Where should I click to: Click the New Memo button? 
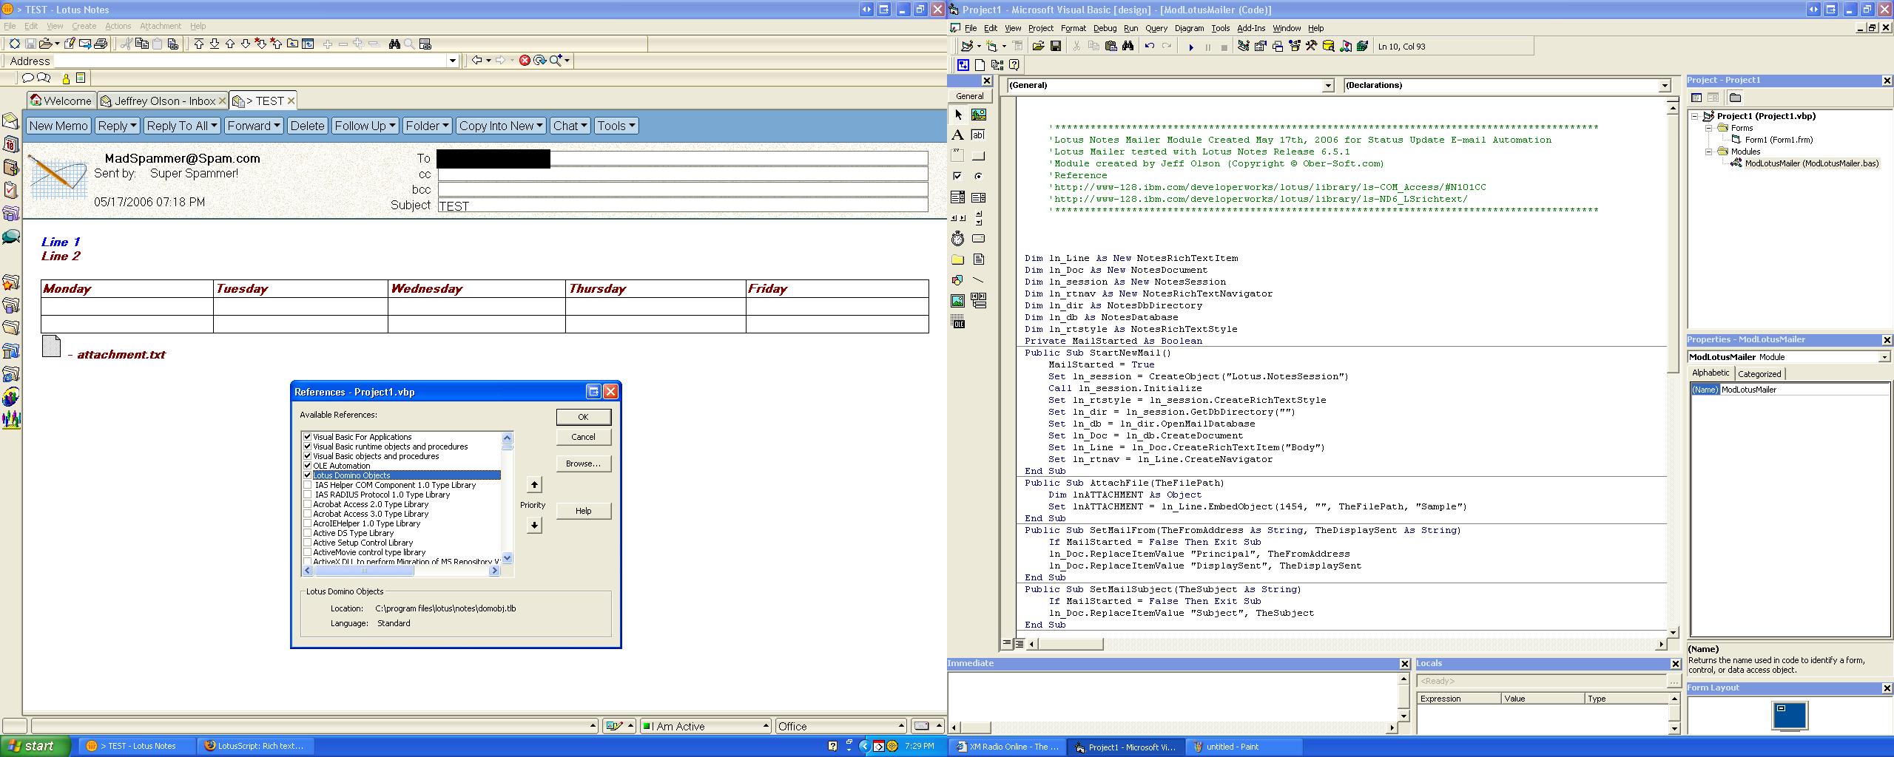point(58,126)
